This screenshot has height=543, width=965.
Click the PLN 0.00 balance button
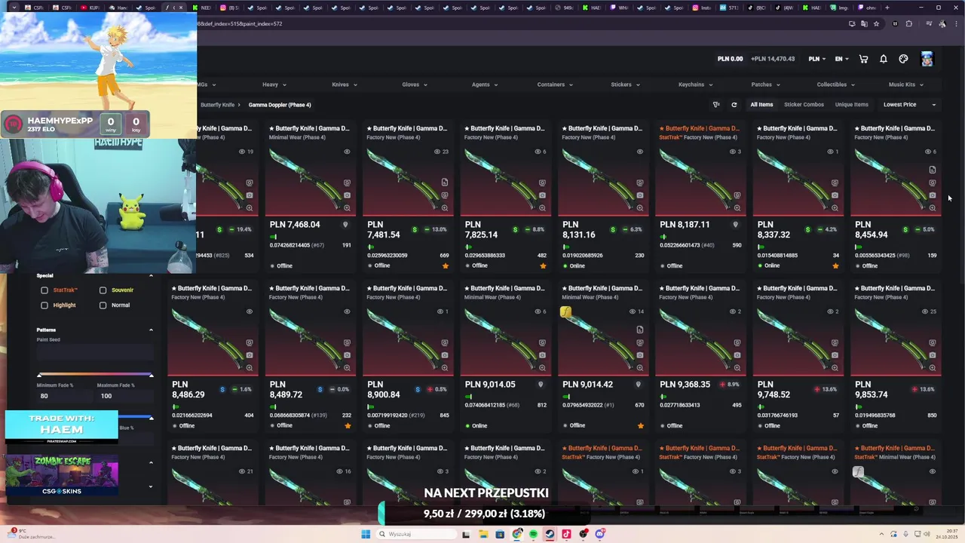click(730, 59)
